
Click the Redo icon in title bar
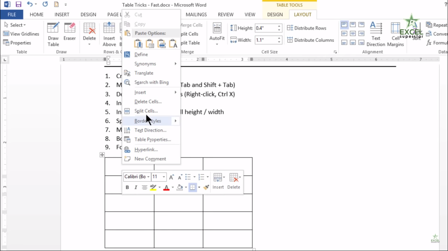coord(45,5)
